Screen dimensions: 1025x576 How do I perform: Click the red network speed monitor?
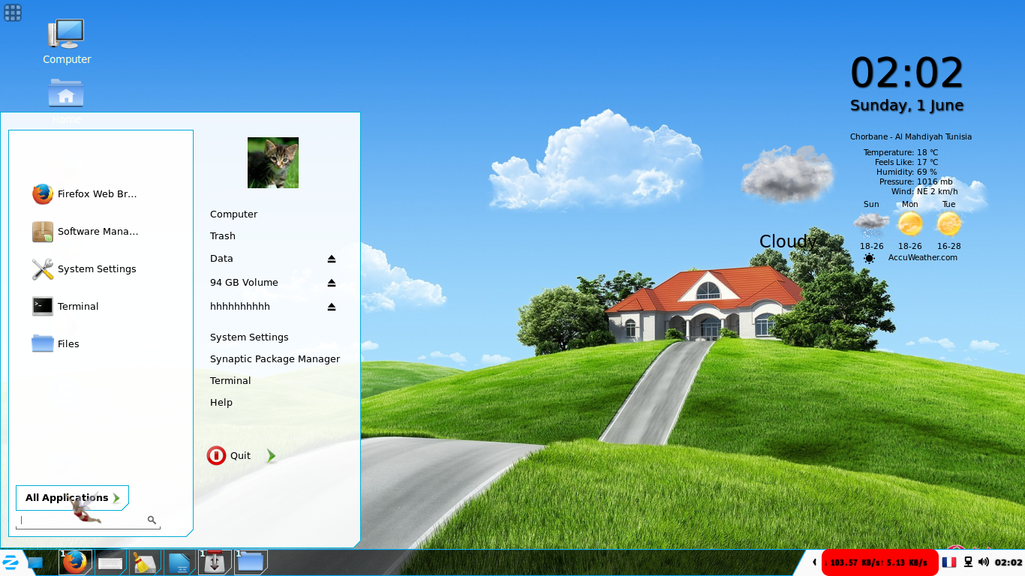[x=879, y=562]
